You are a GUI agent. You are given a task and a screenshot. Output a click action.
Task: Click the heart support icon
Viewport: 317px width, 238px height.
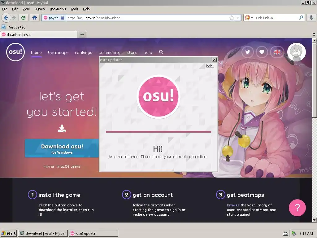262,52
